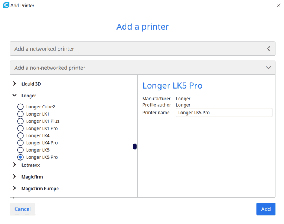Click the Lotmaxx group label text
This screenshot has height=224, width=284.
pyautogui.click(x=30, y=165)
